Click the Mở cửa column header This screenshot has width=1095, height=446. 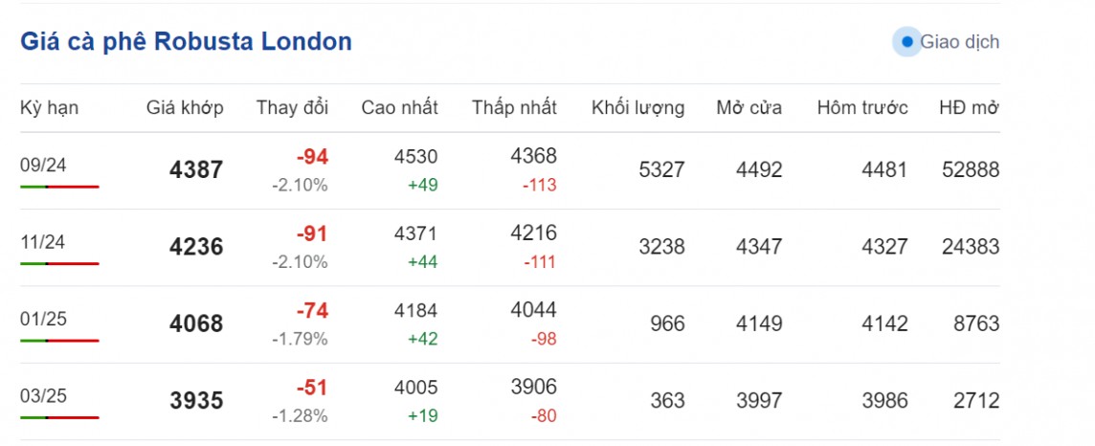point(749,107)
